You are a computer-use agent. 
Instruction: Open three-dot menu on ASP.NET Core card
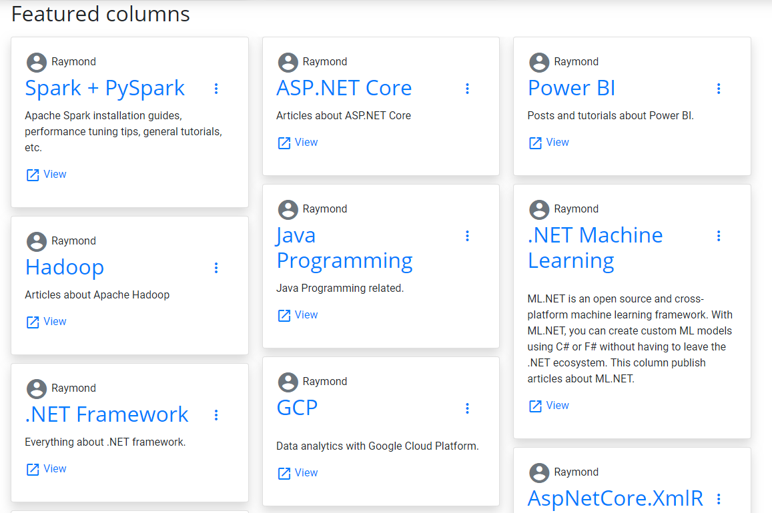(467, 89)
